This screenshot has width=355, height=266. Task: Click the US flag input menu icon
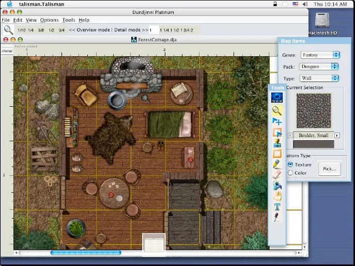pos(295,4)
